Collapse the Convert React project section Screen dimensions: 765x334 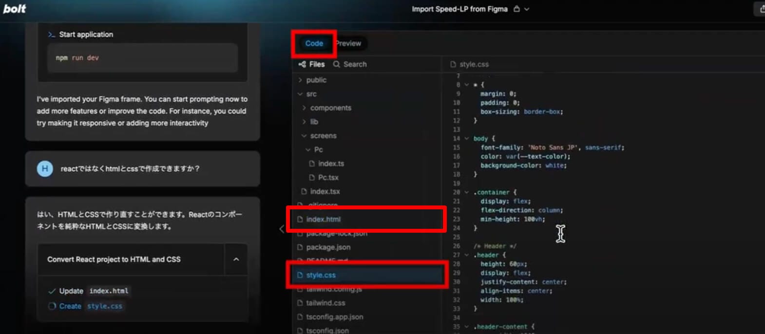[236, 260]
